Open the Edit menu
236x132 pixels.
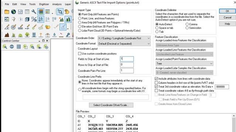(x=15, y=4)
